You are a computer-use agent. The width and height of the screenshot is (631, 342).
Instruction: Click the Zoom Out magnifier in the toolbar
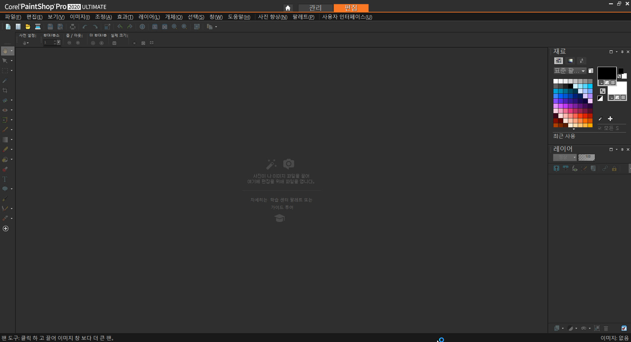click(175, 27)
